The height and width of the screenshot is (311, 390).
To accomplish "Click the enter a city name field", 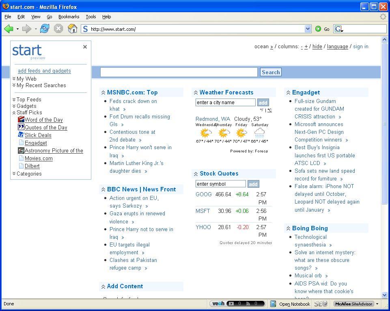I will click(x=225, y=103).
